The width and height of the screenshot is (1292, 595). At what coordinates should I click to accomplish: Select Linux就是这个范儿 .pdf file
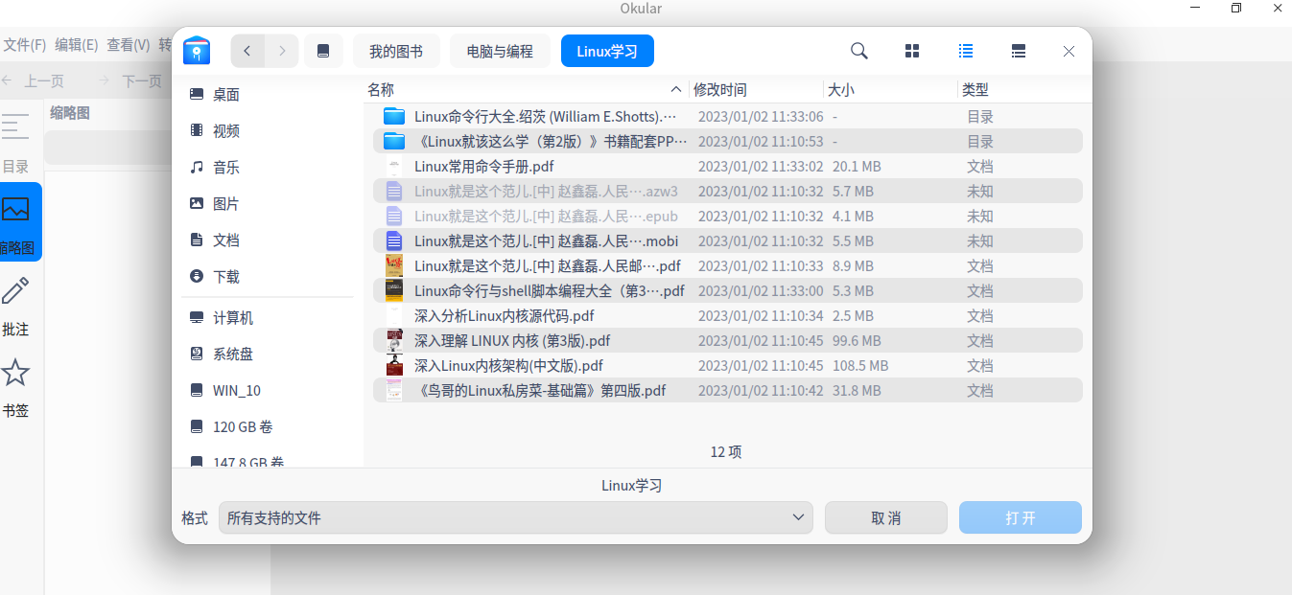728,266
